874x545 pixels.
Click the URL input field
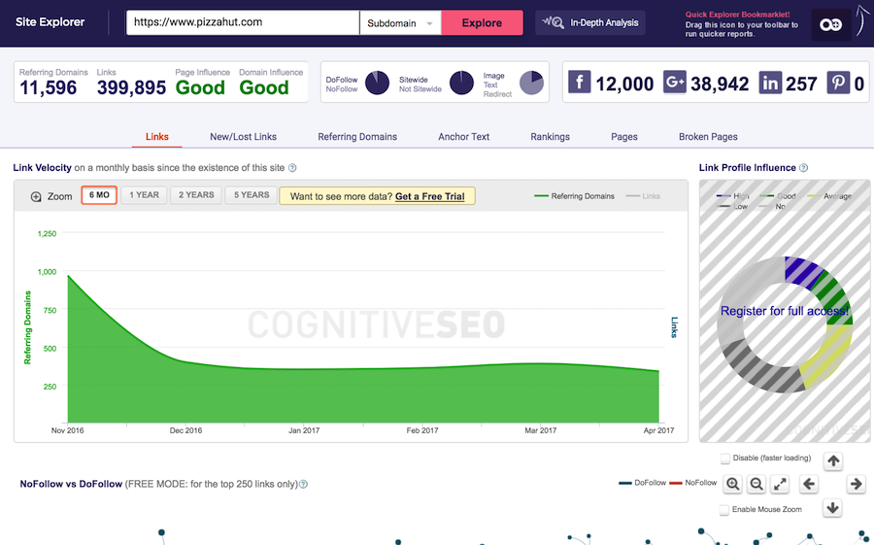243,23
